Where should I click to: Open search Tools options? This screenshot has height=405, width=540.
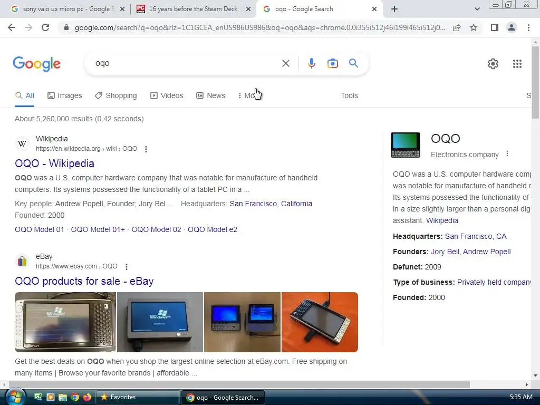point(349,95)
